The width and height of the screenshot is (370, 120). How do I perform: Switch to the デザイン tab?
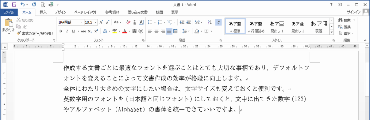[x=60, y=12]
